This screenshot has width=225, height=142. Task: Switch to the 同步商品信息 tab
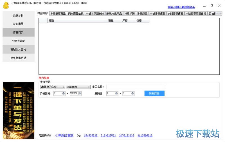[x=76, y=13]
